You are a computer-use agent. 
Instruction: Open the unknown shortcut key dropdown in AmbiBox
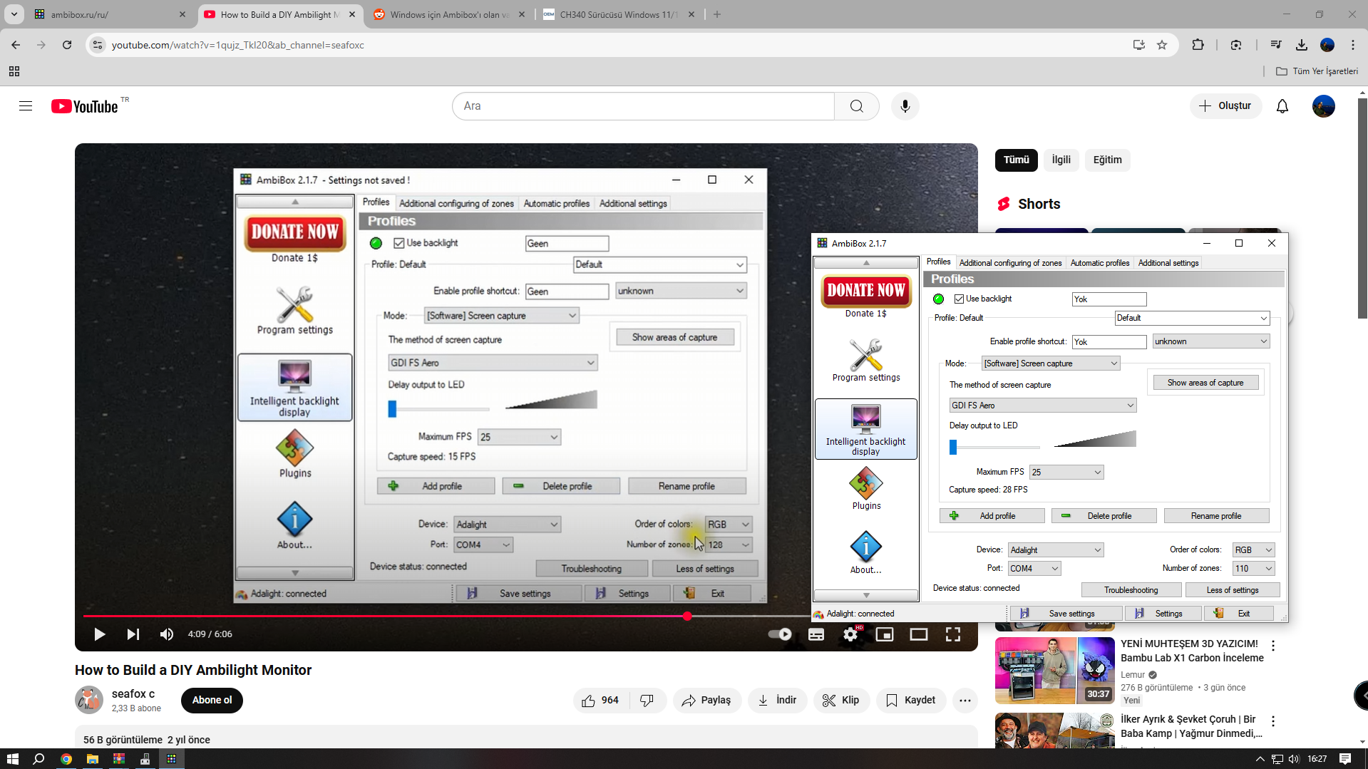coord(1211,341)
